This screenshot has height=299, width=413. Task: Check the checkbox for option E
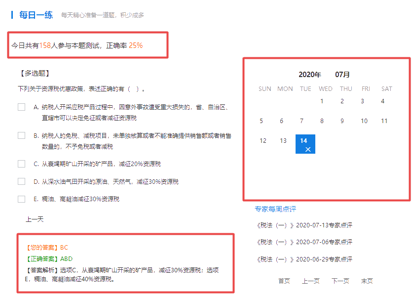pos(21,199)
